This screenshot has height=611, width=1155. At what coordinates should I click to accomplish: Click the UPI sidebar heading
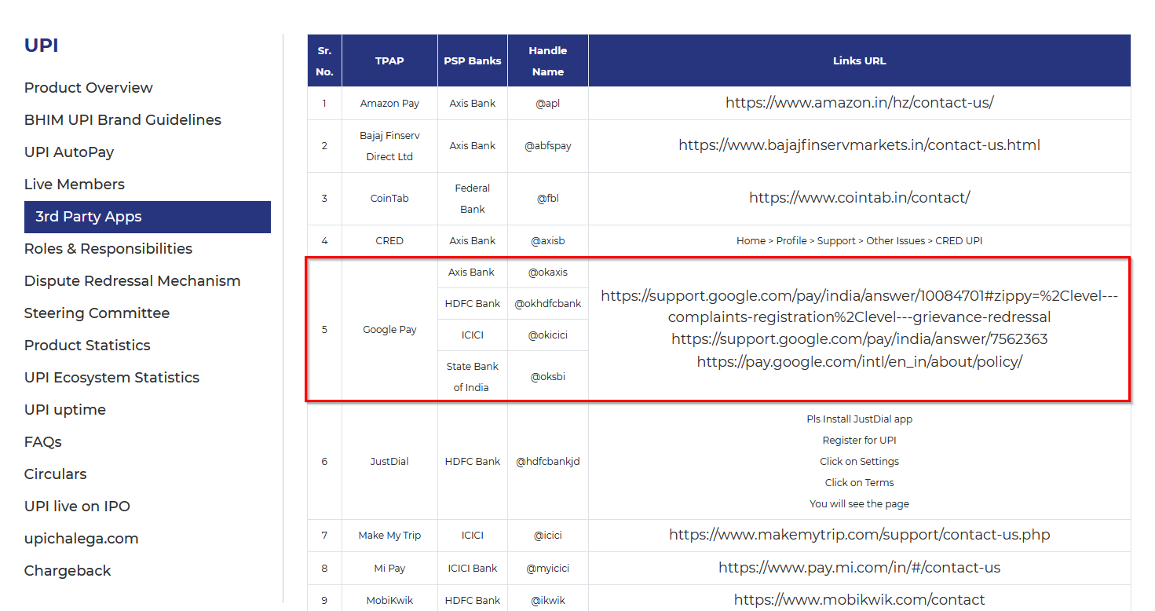tap(42, 46)
